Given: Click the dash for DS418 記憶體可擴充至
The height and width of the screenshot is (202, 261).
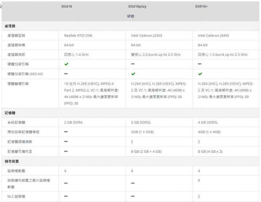Looking at the screenshot, I should (66, 151).
